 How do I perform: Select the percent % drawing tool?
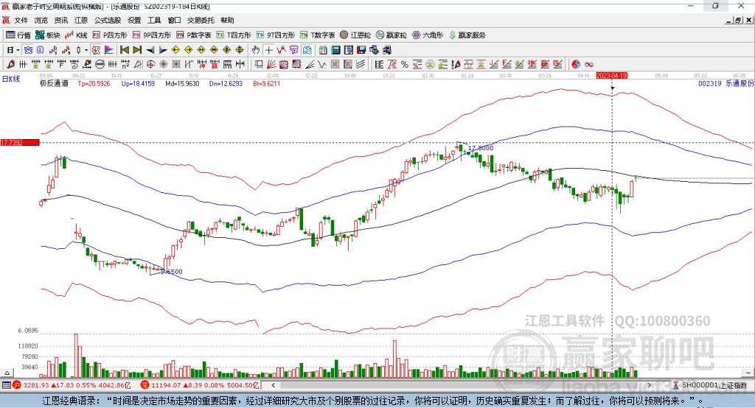click(x=405, y=64)
